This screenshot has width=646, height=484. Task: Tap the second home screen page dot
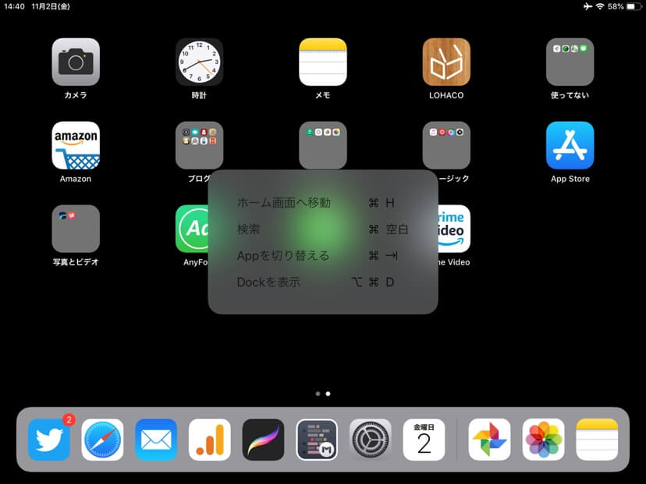click(328, 393)
